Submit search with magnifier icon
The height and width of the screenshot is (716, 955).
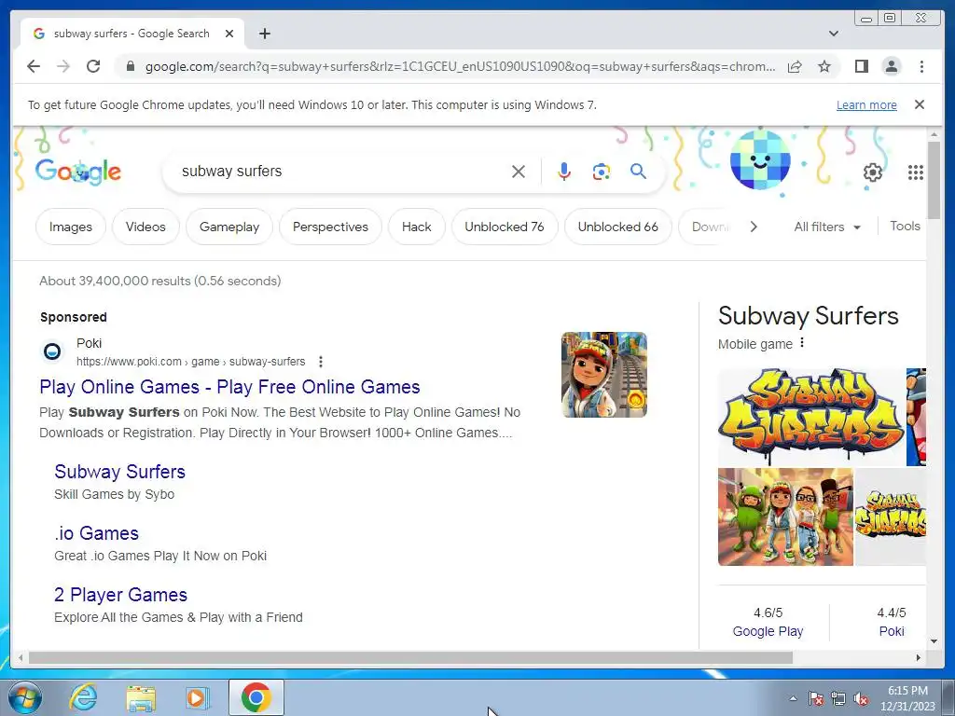638,172
